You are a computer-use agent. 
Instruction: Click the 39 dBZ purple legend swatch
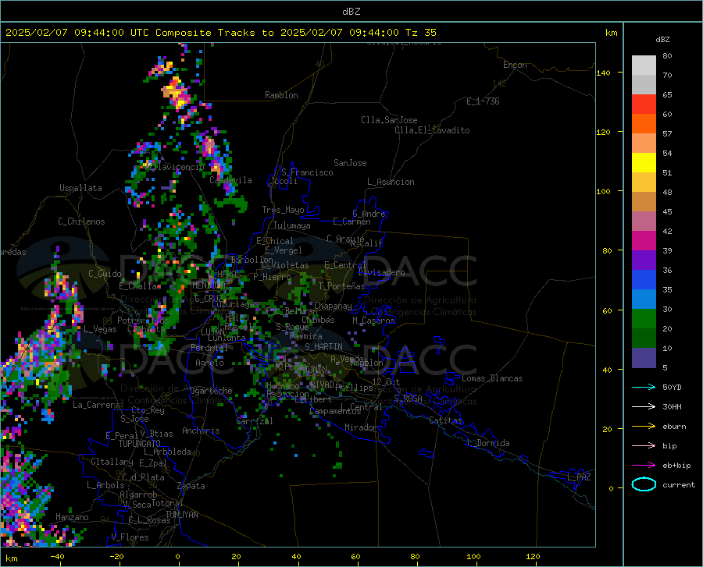tap(644, 260)
